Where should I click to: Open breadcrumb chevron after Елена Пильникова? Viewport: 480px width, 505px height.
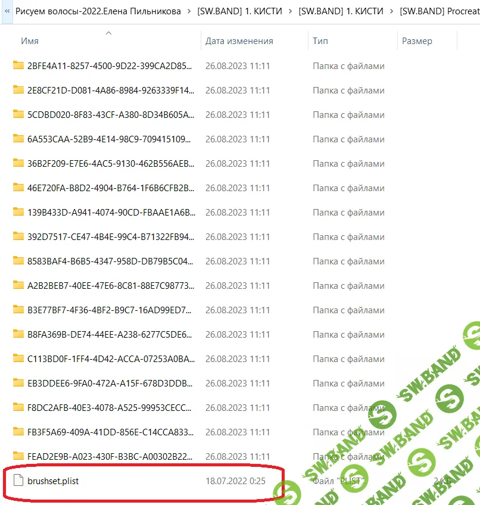(x=189, y=11)
